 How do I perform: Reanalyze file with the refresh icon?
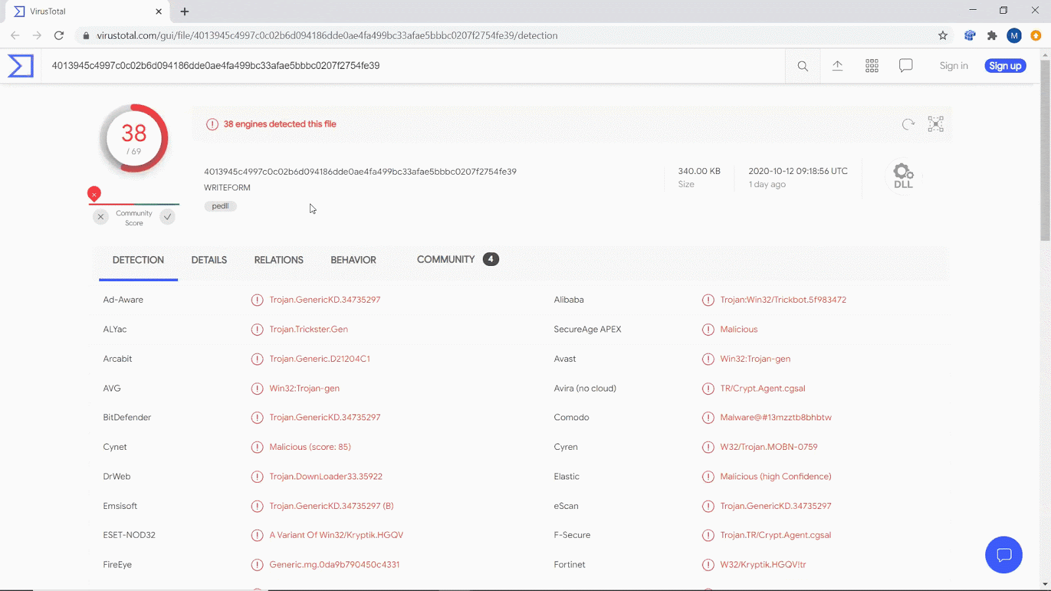coord(908,124)
